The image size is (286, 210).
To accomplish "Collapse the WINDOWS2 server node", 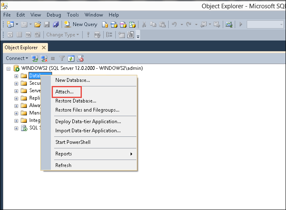I will point(8,69).
